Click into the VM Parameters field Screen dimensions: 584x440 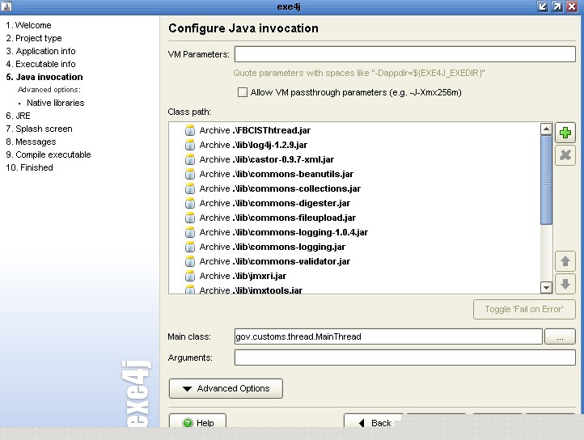(x=405, y=54)
